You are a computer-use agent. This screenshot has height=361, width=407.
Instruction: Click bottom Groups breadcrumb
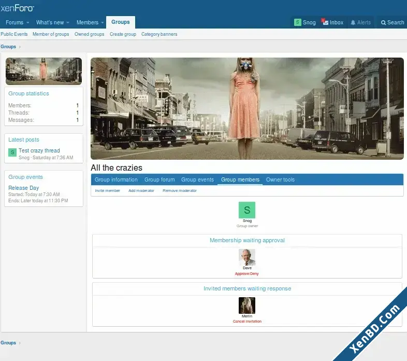coord(8,343)
